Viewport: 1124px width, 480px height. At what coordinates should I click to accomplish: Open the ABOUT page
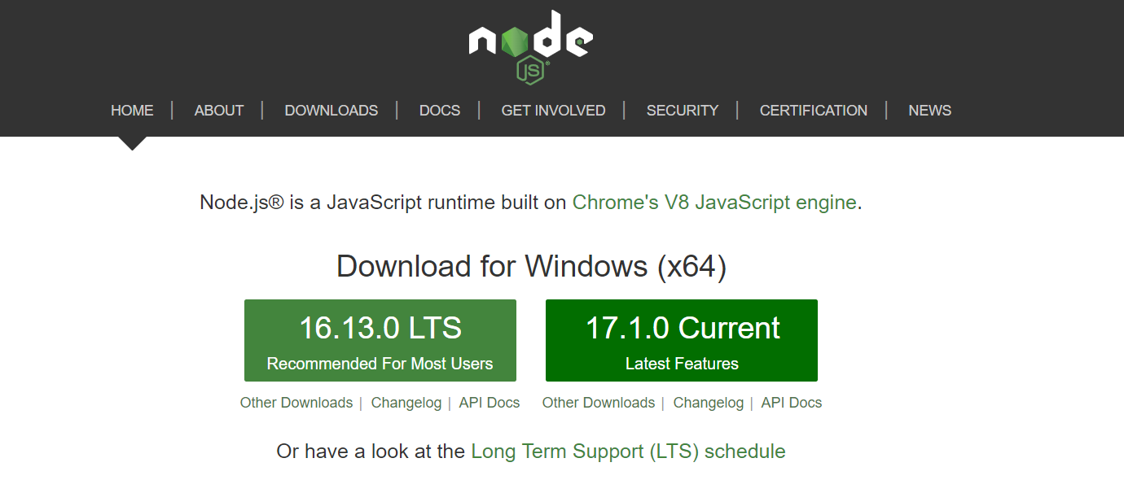coord(219,111)
